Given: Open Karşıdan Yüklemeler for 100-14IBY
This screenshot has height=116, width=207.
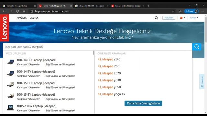Looking at the screenshot, I should coord(28,76).
